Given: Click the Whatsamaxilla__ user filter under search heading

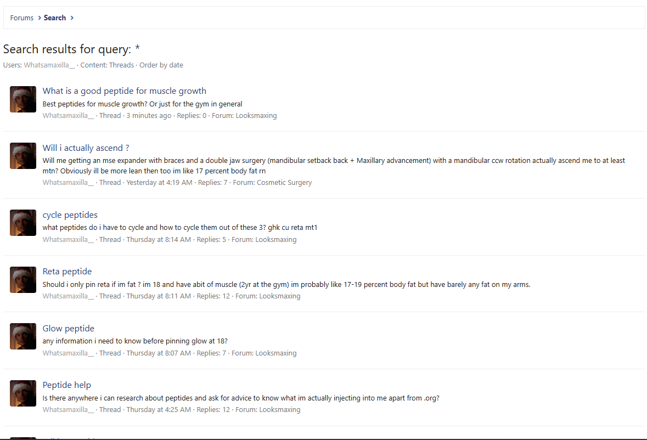Looking at the screenshot, I should [x=49, y=65].
